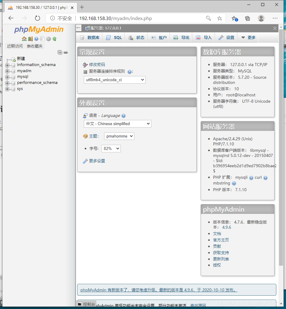Click the 官方主页 link
Image resolution: width=286 pixels, height=309 pixels.
[x=221, y=240]
